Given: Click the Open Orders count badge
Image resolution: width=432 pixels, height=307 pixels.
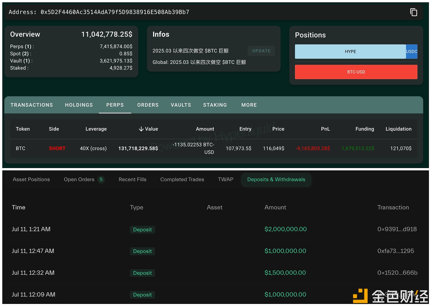Looking at the screenshot, I should (101, 180).
